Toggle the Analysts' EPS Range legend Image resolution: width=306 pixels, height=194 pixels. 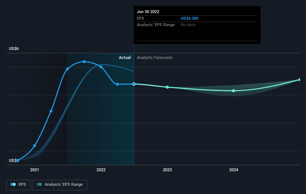coord(60,185)
